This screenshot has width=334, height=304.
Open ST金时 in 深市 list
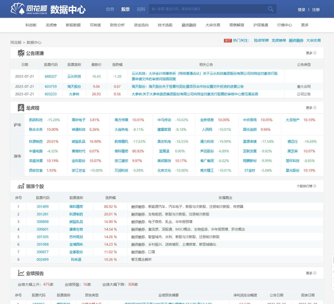click(x=250, y=170)
